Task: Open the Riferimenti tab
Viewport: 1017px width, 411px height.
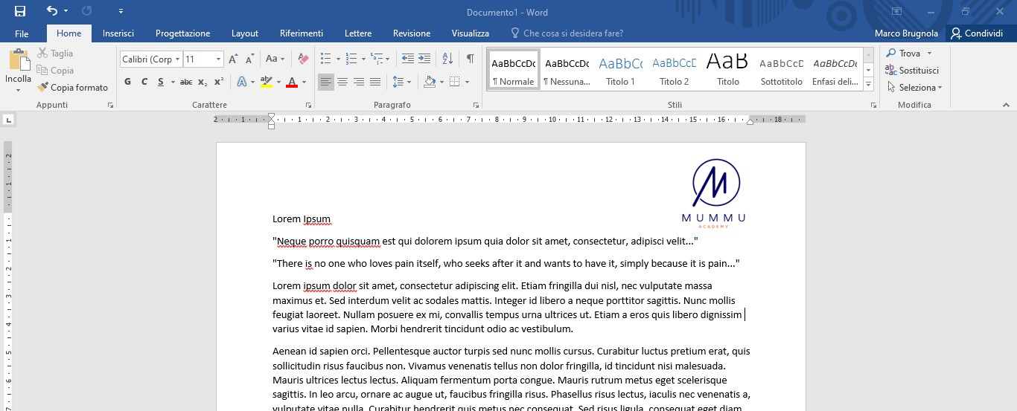Action: click(302, 33)
